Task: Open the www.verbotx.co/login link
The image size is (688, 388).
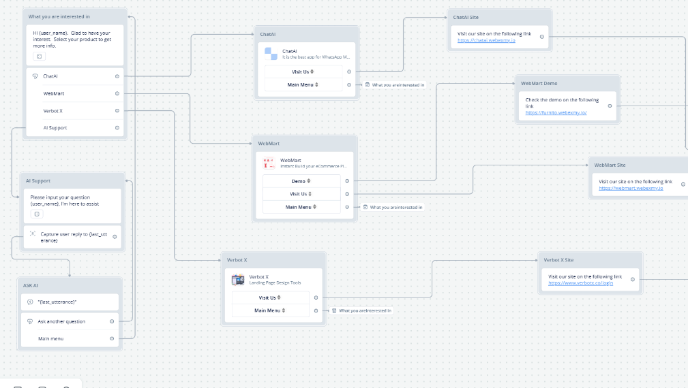Action: 580,283
